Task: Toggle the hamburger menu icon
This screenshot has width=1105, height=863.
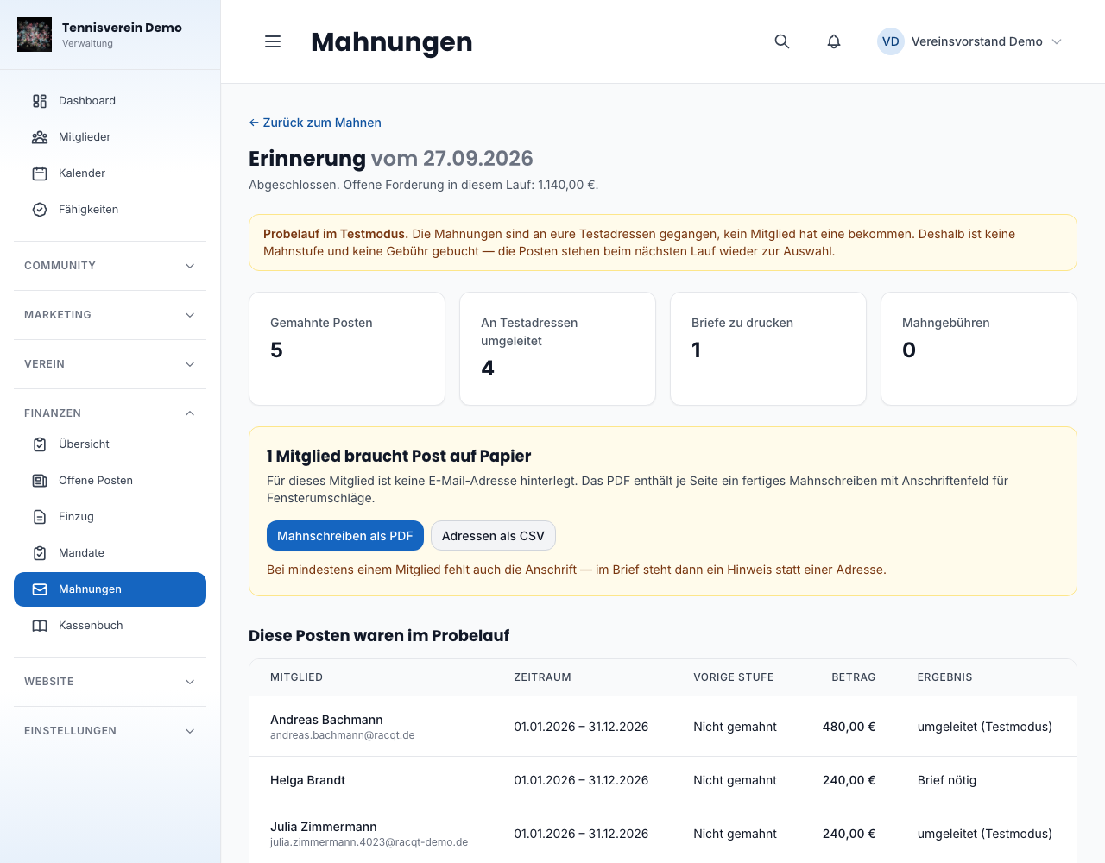Action: [x=273, y=41]
